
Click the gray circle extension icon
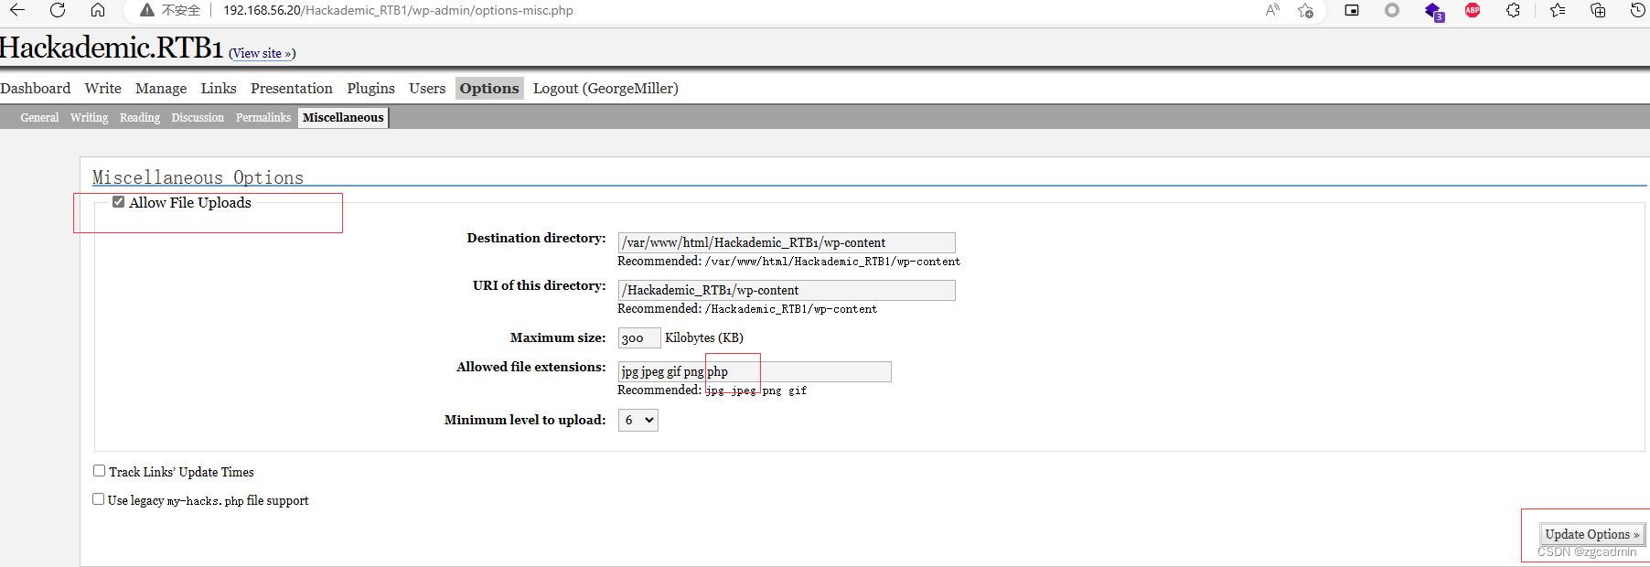coord(1392,10)
